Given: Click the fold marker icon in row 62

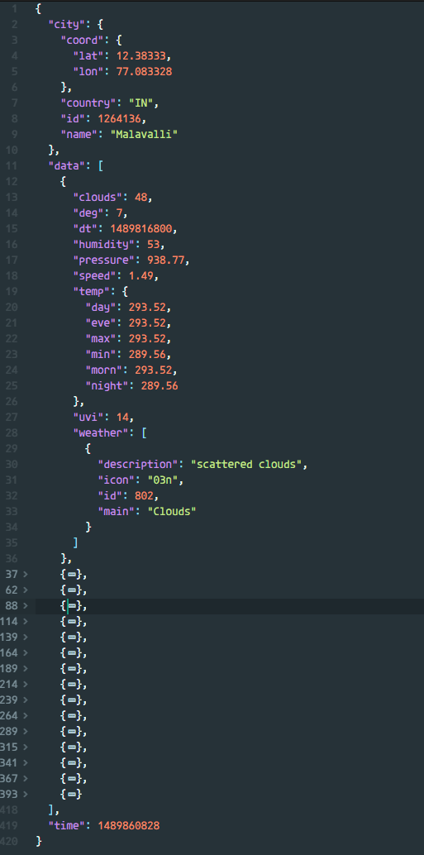Looking at the screenshot, I should point(72,590).
